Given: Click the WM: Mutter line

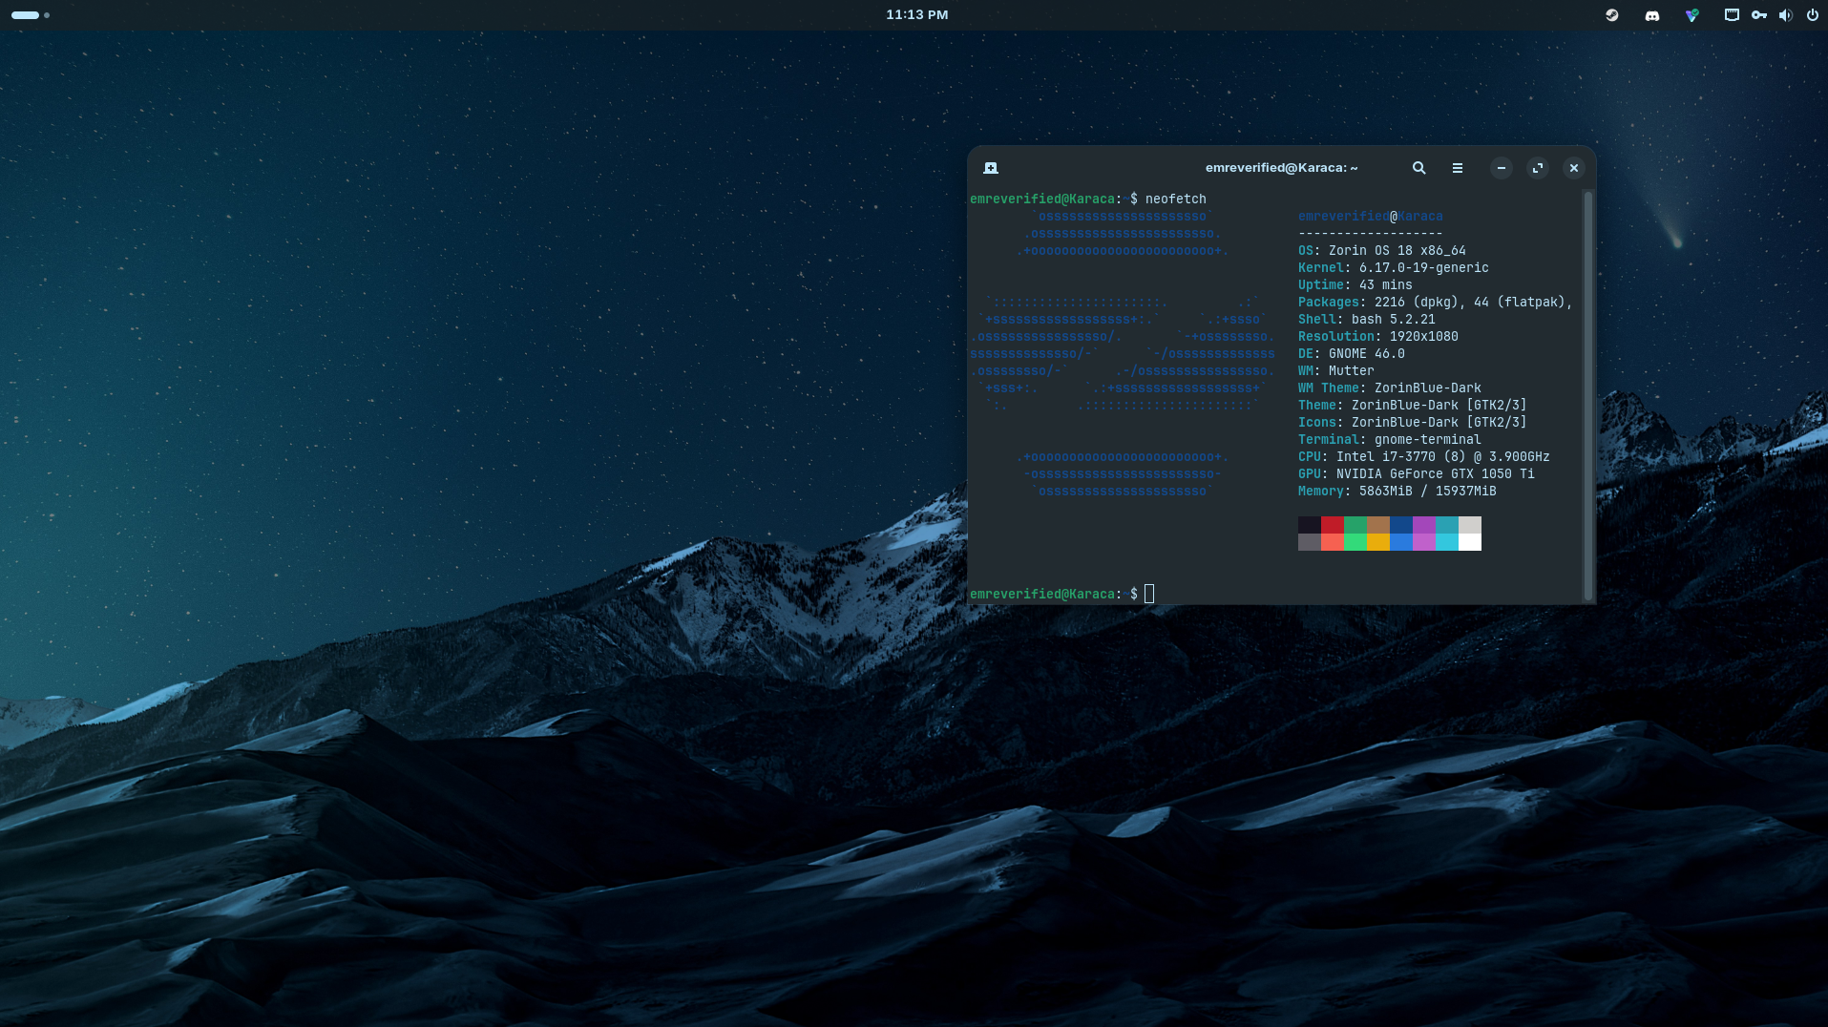Looking at the screenshot, I should pos(1336,371).
